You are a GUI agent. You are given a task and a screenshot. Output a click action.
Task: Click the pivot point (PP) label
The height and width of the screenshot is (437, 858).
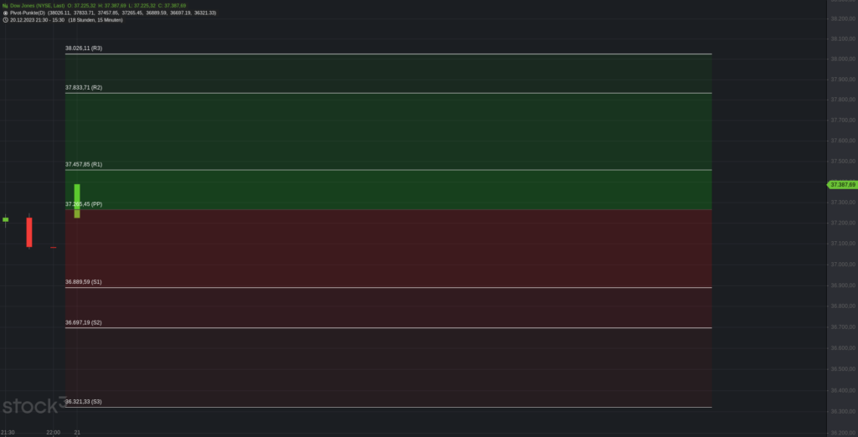[x=86, y=204]
